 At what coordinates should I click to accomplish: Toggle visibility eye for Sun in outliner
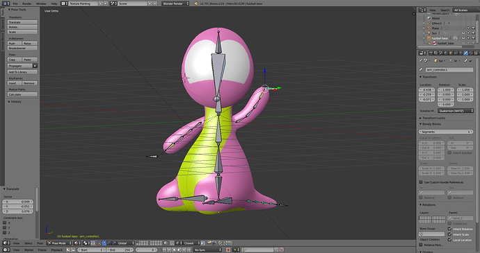tap(463, 33)
